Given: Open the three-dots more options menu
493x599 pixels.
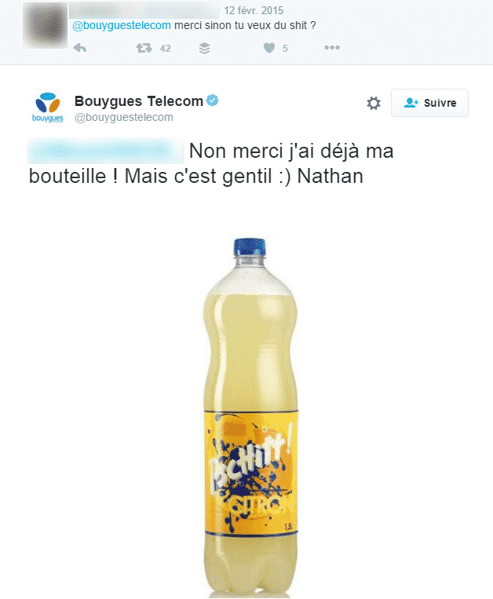Looking at the screenshot, I should (x=332, y=47).
